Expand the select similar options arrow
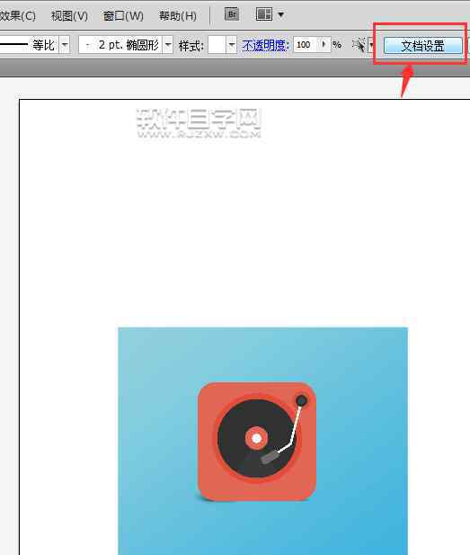 point(371,45)
